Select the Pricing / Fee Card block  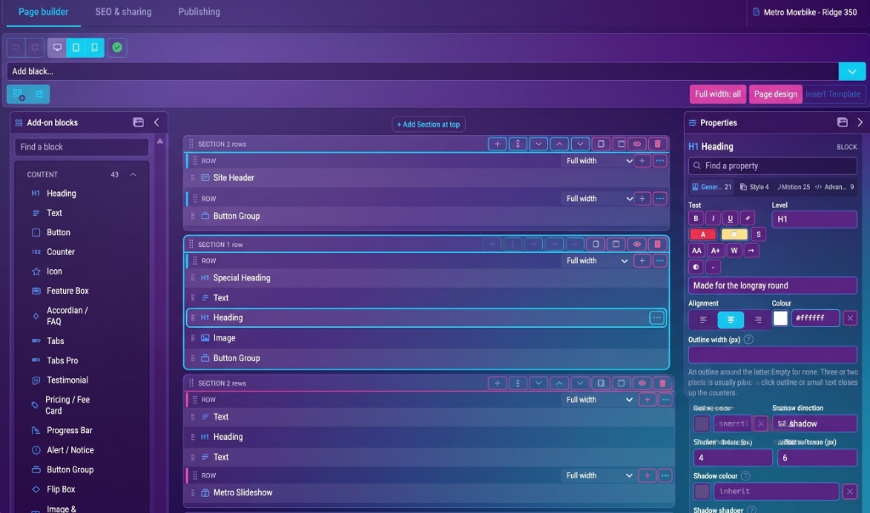coord(67,405)
